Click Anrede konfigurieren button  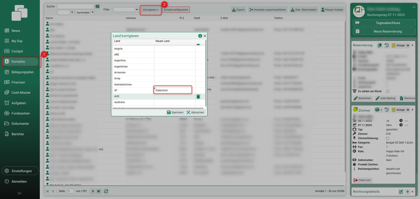(x=176, y=10)
